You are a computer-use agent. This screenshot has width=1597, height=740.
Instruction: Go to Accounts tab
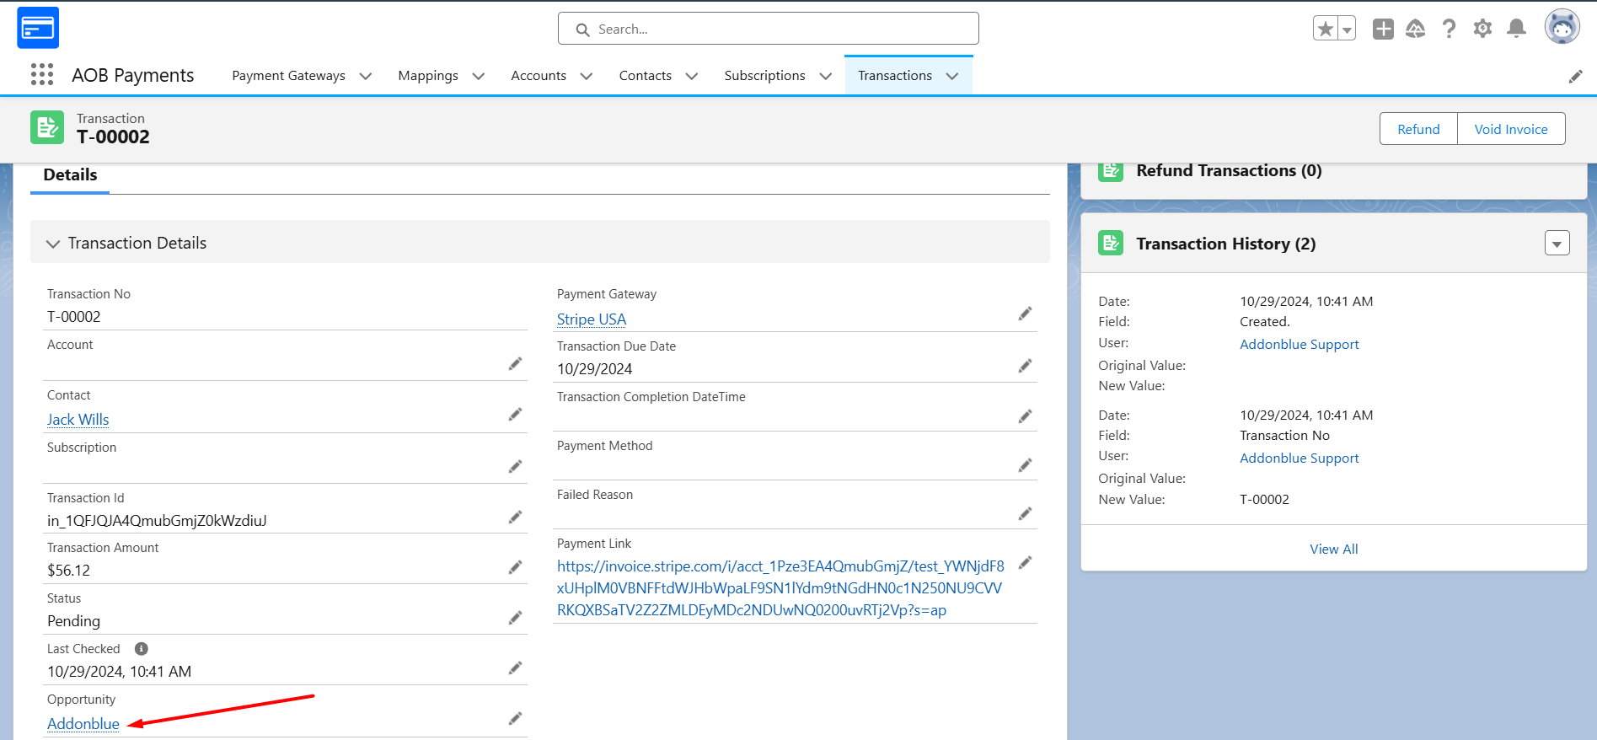539,76
